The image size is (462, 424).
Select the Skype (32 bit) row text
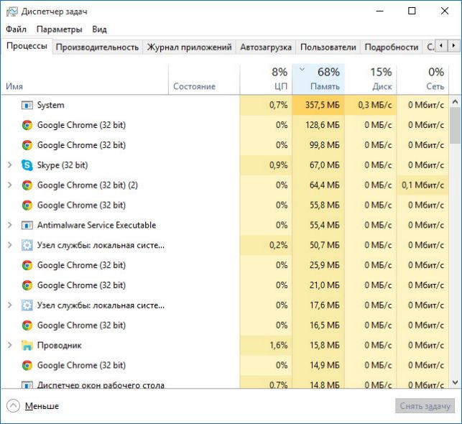(x=63, y=165)
